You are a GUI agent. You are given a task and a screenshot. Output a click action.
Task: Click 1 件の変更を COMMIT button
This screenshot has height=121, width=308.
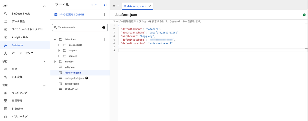coord(69,15)
